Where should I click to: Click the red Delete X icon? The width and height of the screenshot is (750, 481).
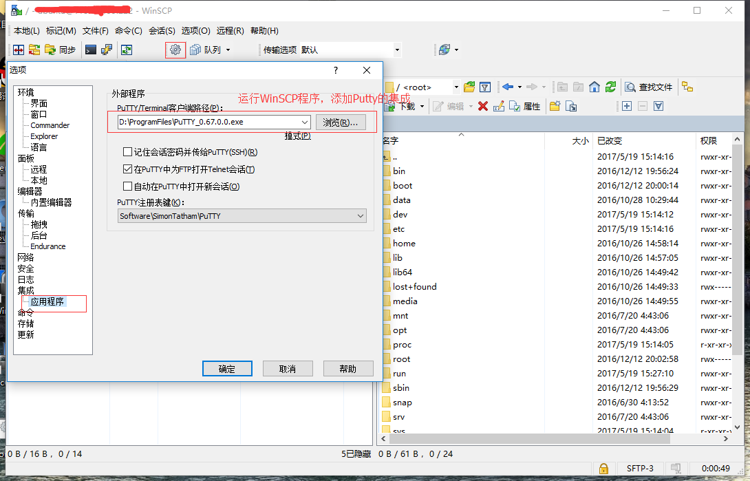click(x=483, y=106)
